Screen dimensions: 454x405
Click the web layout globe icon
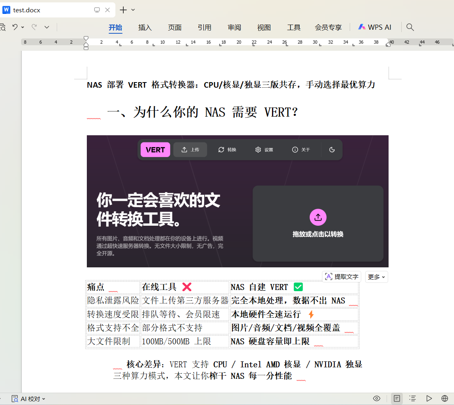pyautogui.click(x=444, y=398)
